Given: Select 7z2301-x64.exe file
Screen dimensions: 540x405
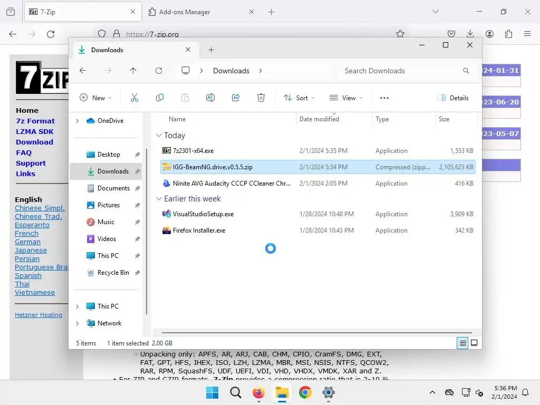Looking at the screenshot, I should 318,150.
